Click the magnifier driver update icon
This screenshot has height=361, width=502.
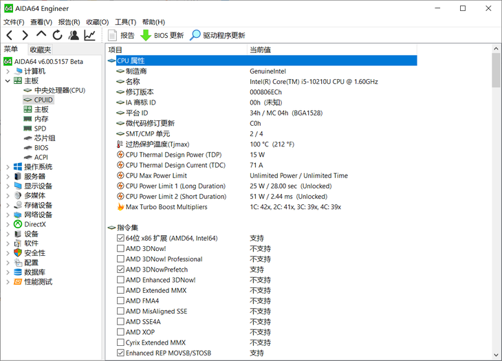point(195,35)
